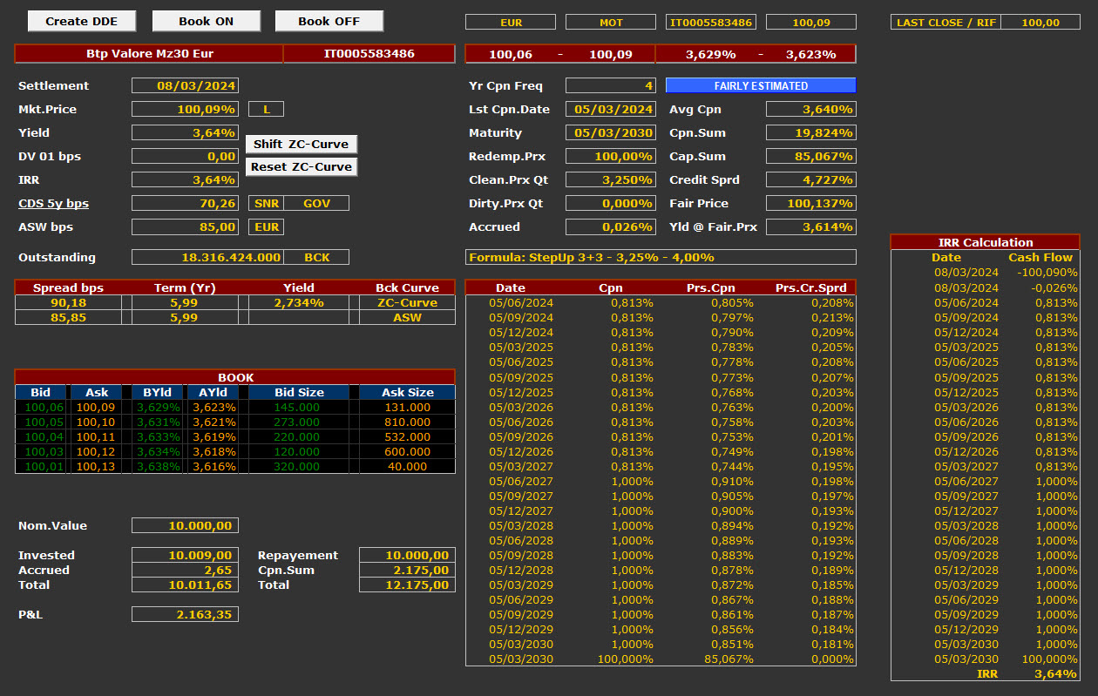Click the Nom.Value field showing 10.000,00
The height and width of the screenshot is (696, 1098).
[185, 525]
